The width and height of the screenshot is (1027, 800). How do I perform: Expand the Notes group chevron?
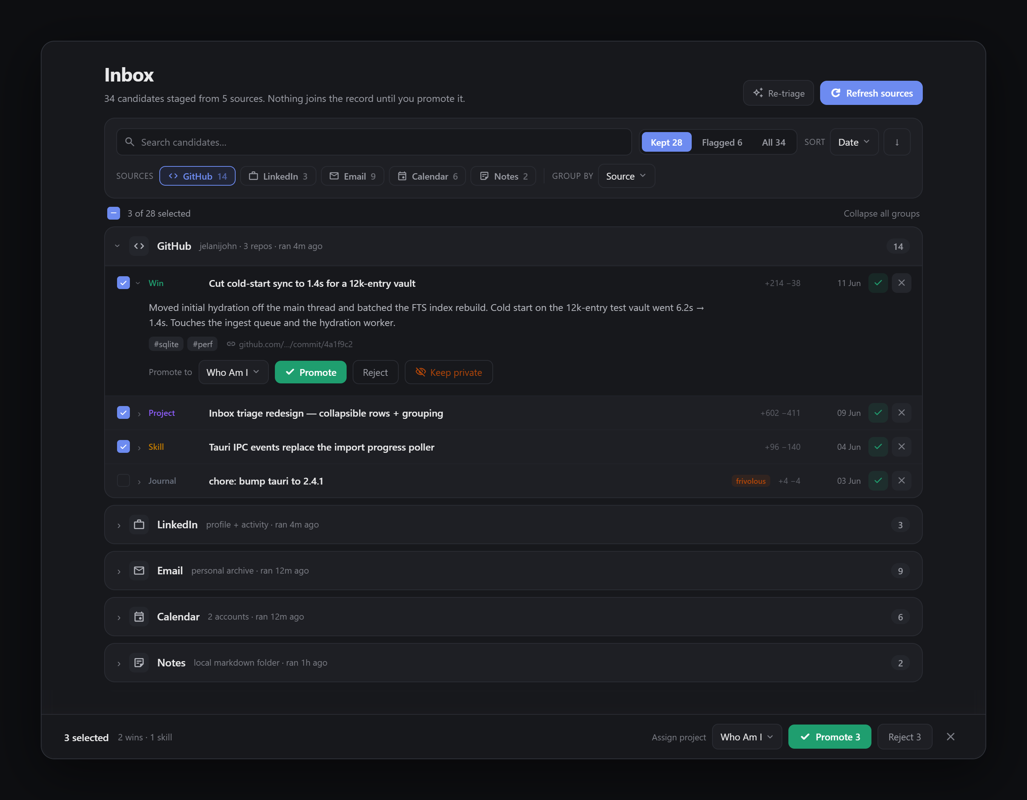click(119, 663)
